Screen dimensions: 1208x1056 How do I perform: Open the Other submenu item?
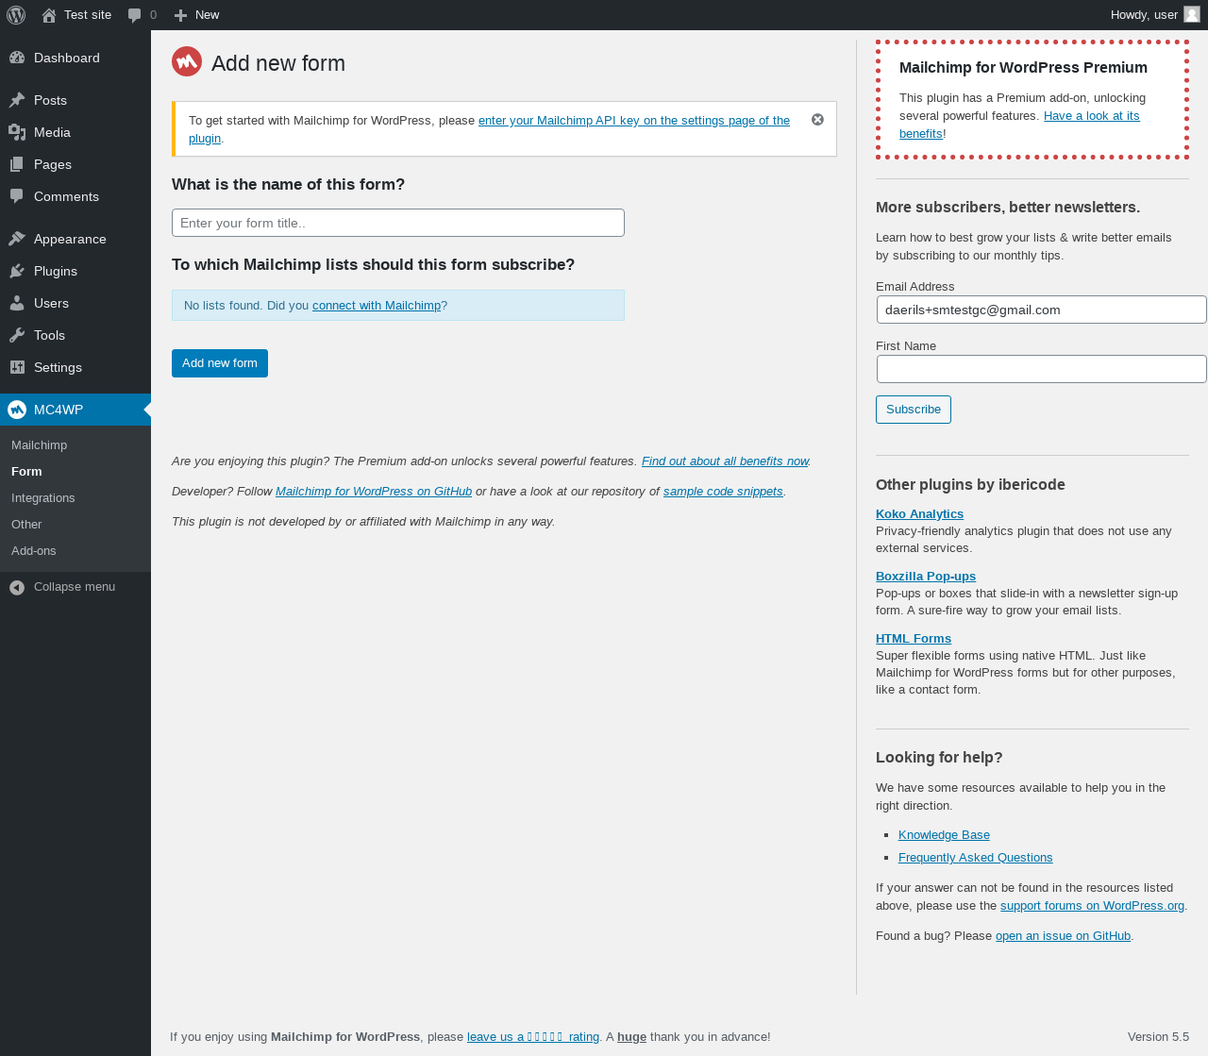[x=26, y=525]
